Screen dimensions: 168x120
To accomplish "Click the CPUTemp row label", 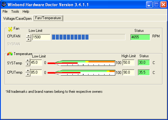I will click(15, 72).
